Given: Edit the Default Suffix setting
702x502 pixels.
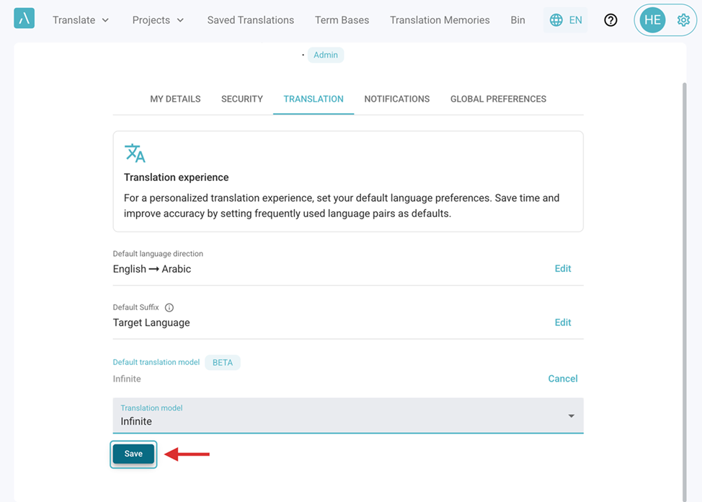Looking at the screenshot, I should pos(563,322).
